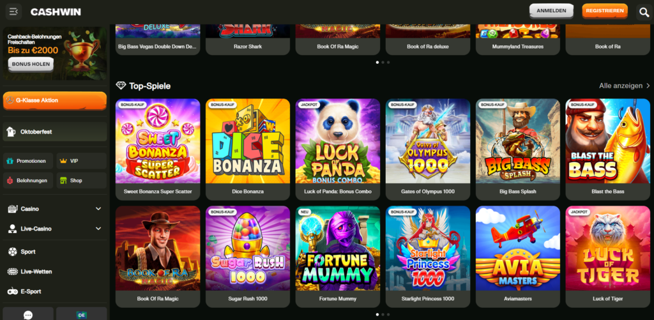Open the Gates of Olympus 1000 thumbnail
Screen dimensions: 654x320
pos(427,141)
